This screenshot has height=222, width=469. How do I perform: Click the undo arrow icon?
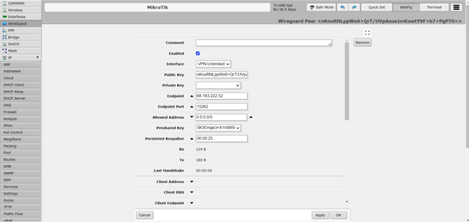click(342, 7)
